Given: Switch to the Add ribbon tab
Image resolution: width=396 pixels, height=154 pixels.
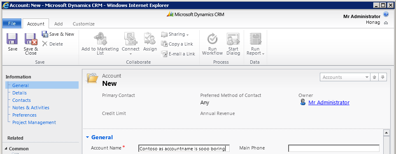Looking at the screenshot, I should coord(58,24).
